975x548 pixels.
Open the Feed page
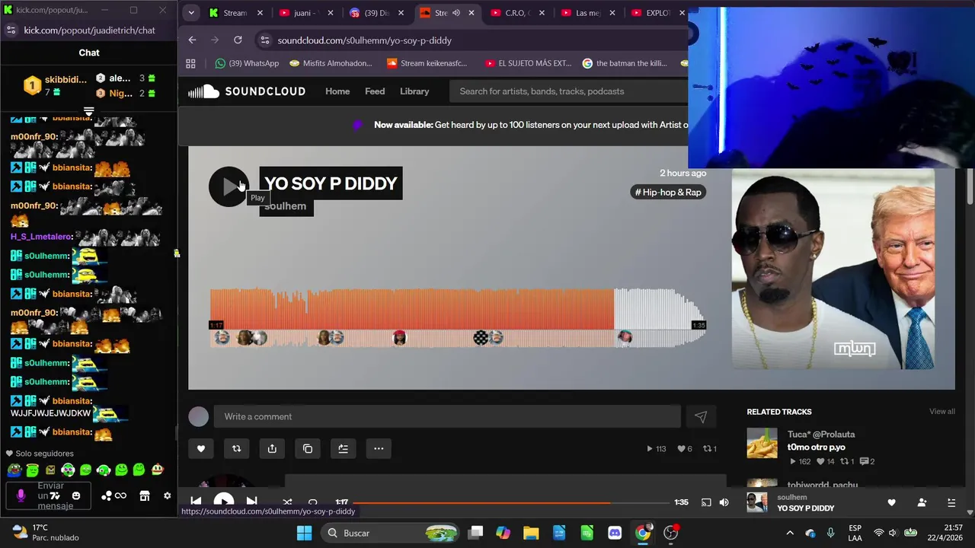coord(375,91)
